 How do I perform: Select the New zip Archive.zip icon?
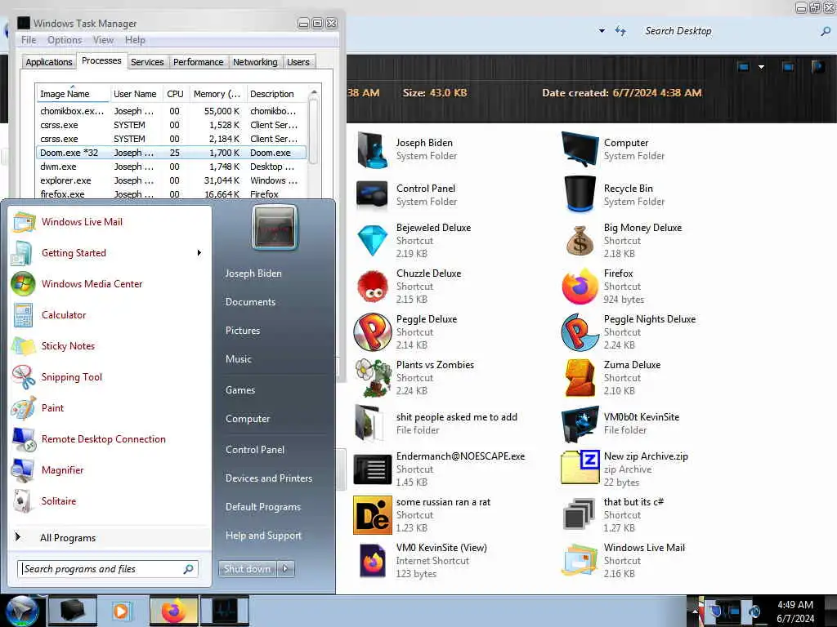tap(580, 468)
